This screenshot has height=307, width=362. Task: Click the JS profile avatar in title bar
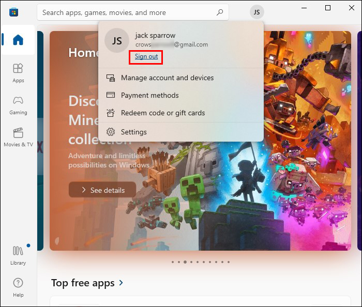pyautogui.click(x=257, y=12)
